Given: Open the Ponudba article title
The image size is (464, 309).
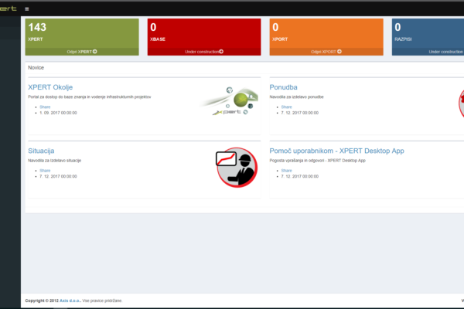Looking at the screenshot, I should 283,87.
